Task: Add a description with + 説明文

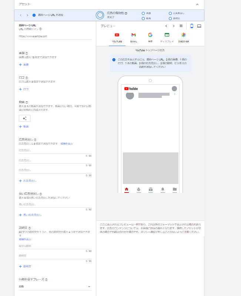Action: (25, 267)
